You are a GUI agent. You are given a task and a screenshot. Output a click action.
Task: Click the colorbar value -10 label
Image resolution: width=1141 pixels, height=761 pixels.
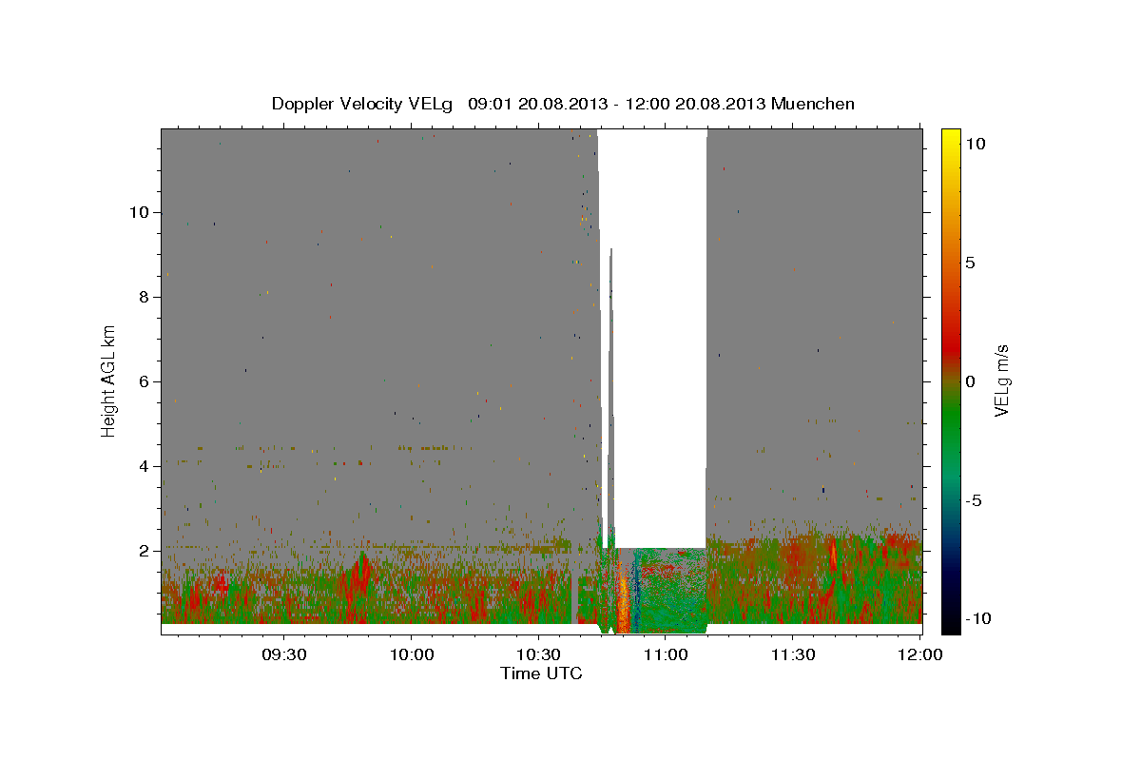pyautogui.click(x=977, y=618)
